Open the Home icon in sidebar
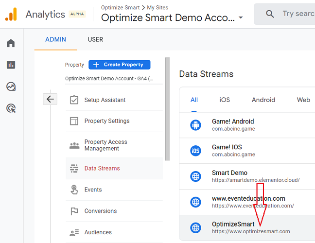The image size is (315, 243). pyautogui.click(x=11, y=43)
